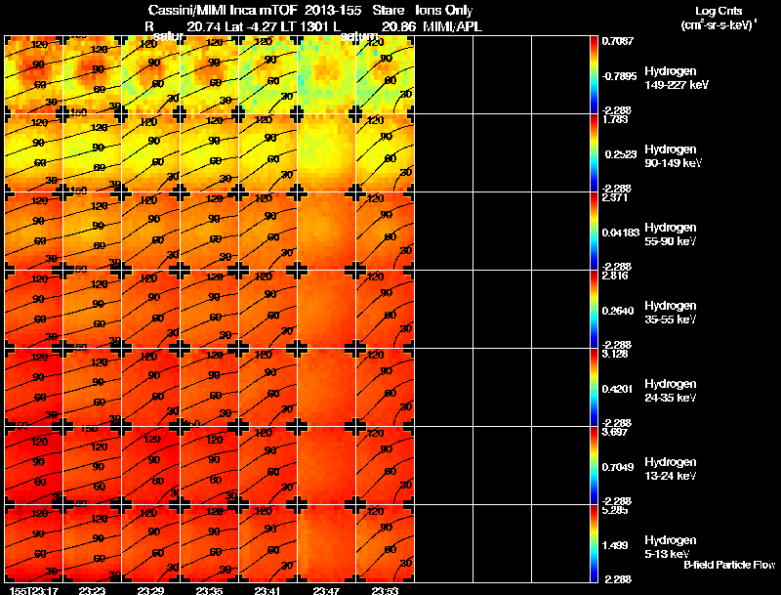This screenshot has width=781, height=595.
Task: Click the 23:53 time label
Action: click(385, 590)
